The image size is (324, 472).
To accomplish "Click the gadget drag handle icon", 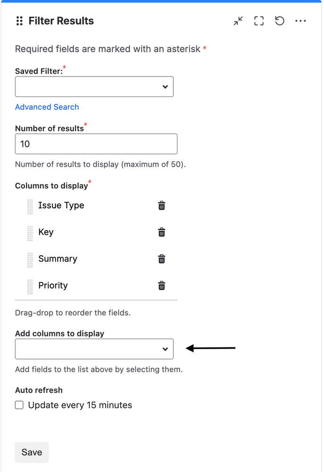I will 19,21.
